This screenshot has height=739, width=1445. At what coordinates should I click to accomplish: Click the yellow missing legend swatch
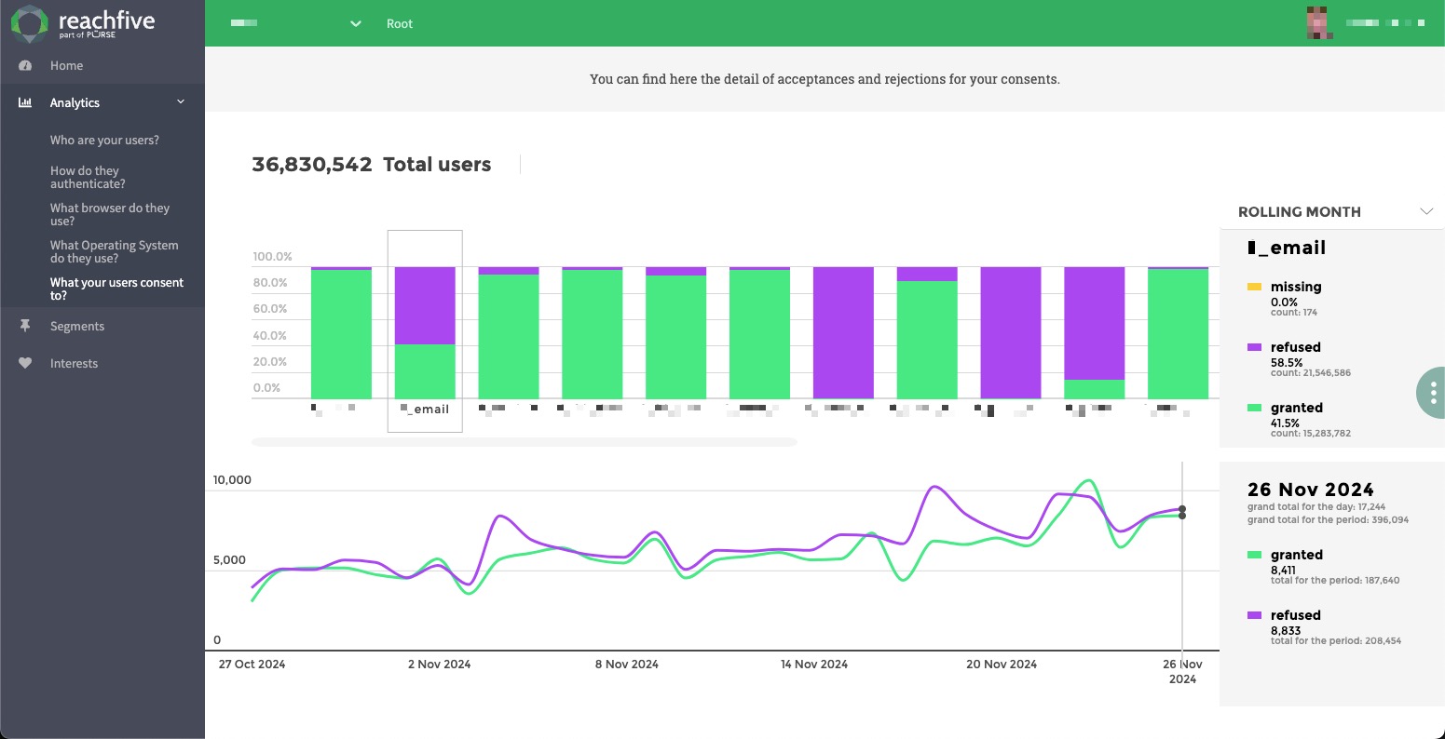pyautogui.click(x=1255, y=287)
